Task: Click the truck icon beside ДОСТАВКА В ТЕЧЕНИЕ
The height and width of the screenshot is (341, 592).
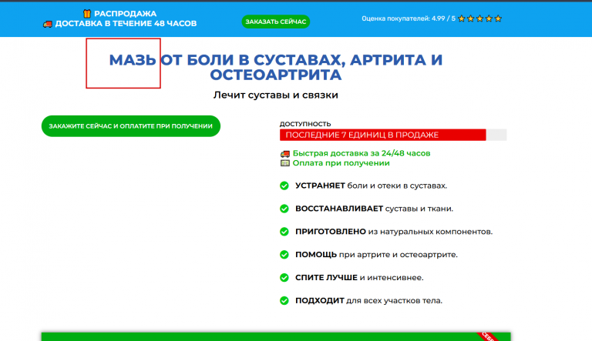Action: pos(48,24)
